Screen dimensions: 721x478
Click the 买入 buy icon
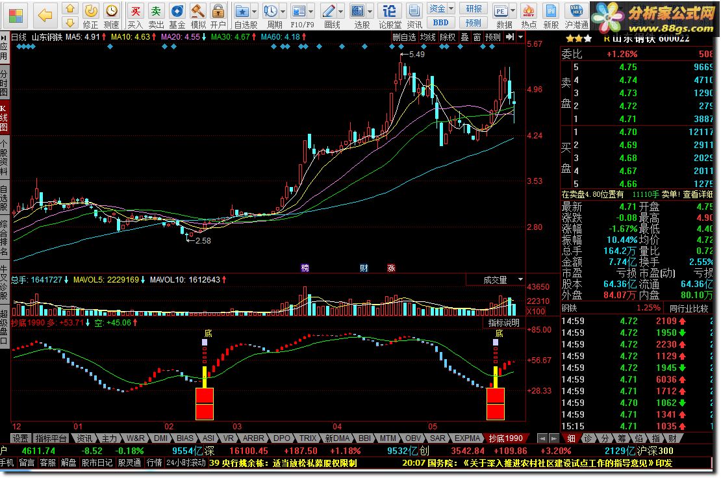135,16
